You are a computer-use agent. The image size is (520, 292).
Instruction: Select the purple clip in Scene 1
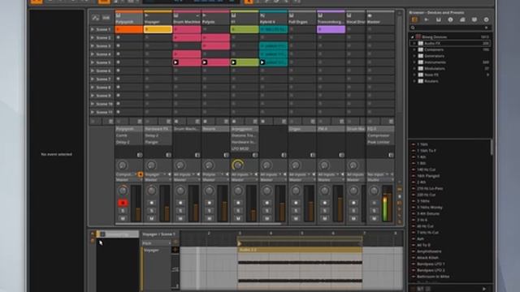pyautogui.click(x=331, y=29)
